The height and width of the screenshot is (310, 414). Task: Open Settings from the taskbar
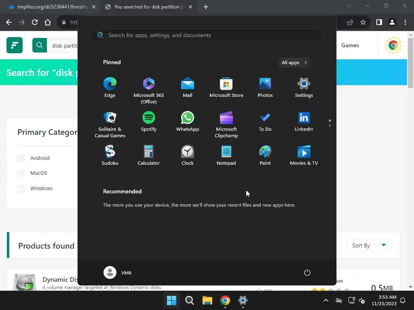pyautogui.click(x=243, y=300)
